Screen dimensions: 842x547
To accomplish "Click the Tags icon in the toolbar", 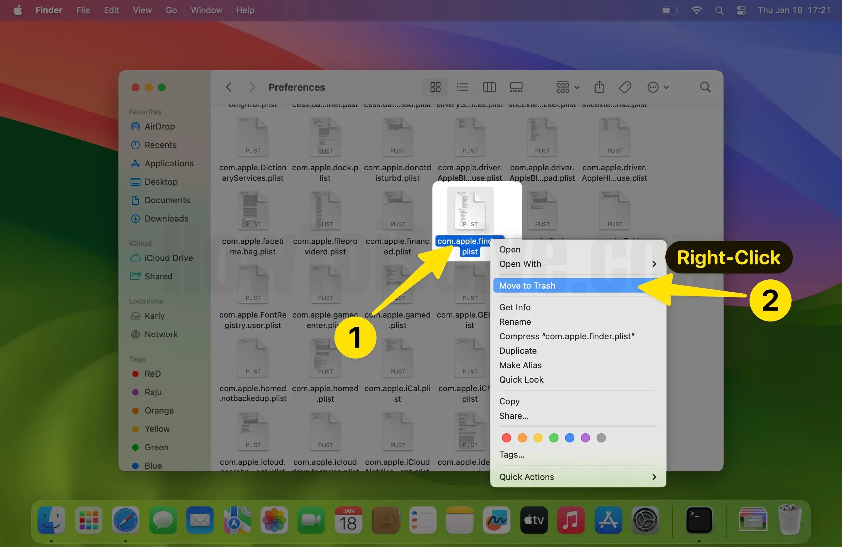I will (x=625, y=87).
